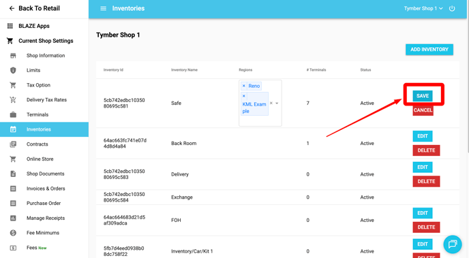This screenshot has width=469, height=258.
Task: Click the Delivery Tax Rates cart icon
Action: click(x=13, y=100)
